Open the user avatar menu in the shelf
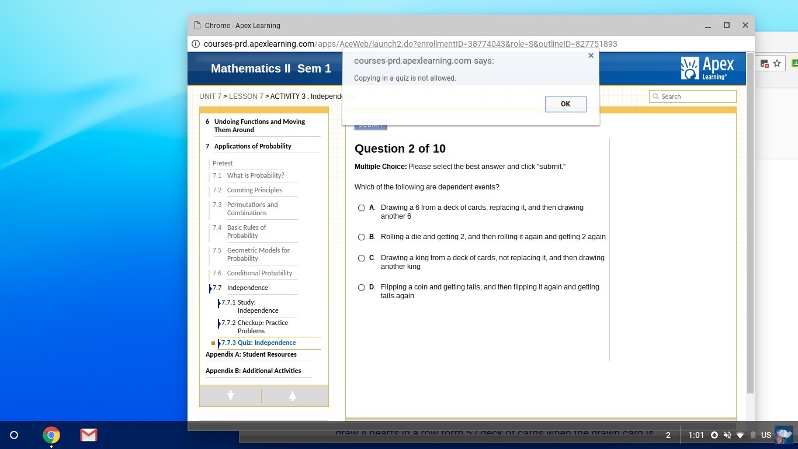Screen dimensions: 798x449 click(x=784, y=435)
